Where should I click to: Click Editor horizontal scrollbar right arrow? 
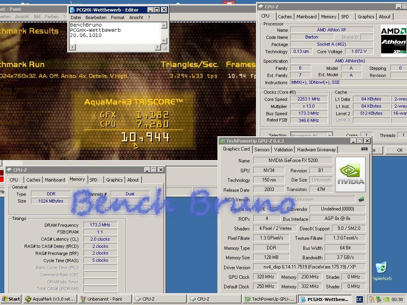[157, 47]
